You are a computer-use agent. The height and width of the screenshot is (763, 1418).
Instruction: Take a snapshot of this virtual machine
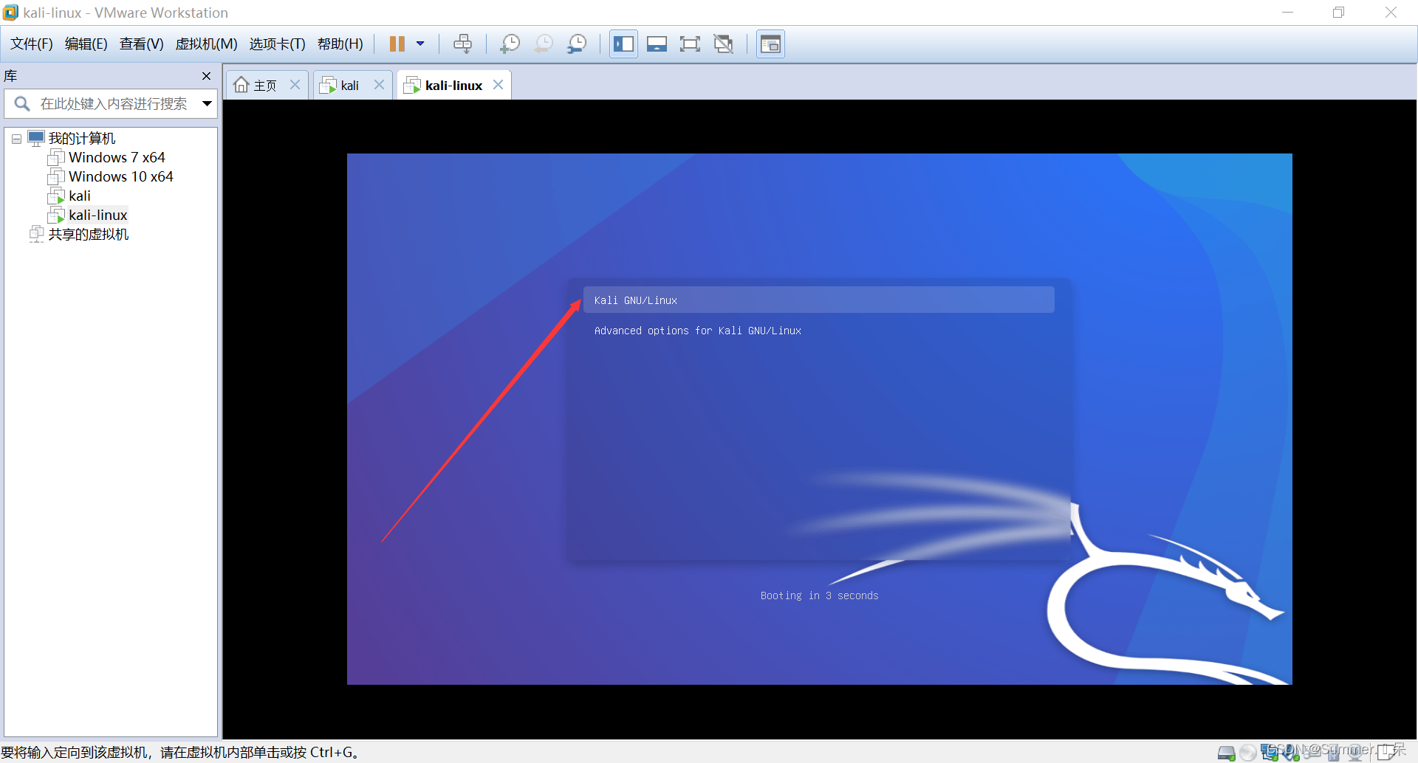tap(510, 44)
